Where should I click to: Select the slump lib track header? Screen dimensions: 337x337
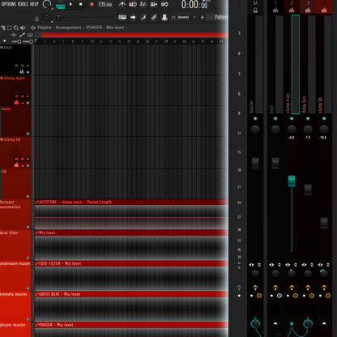[15, 152]
